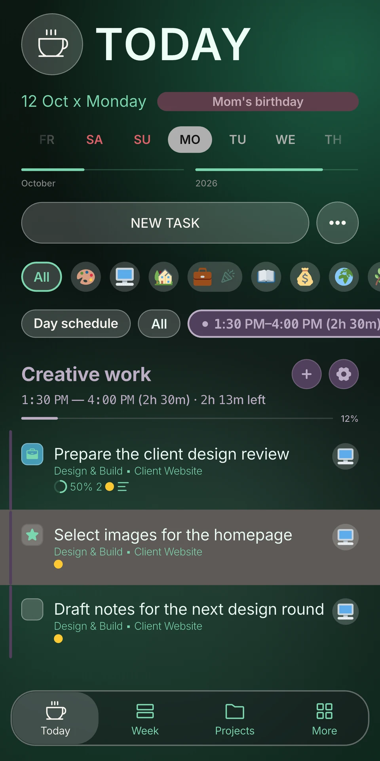Open Creative work block settings gear
The height and width of the screenshot is (761, 380).
point(344,374)
